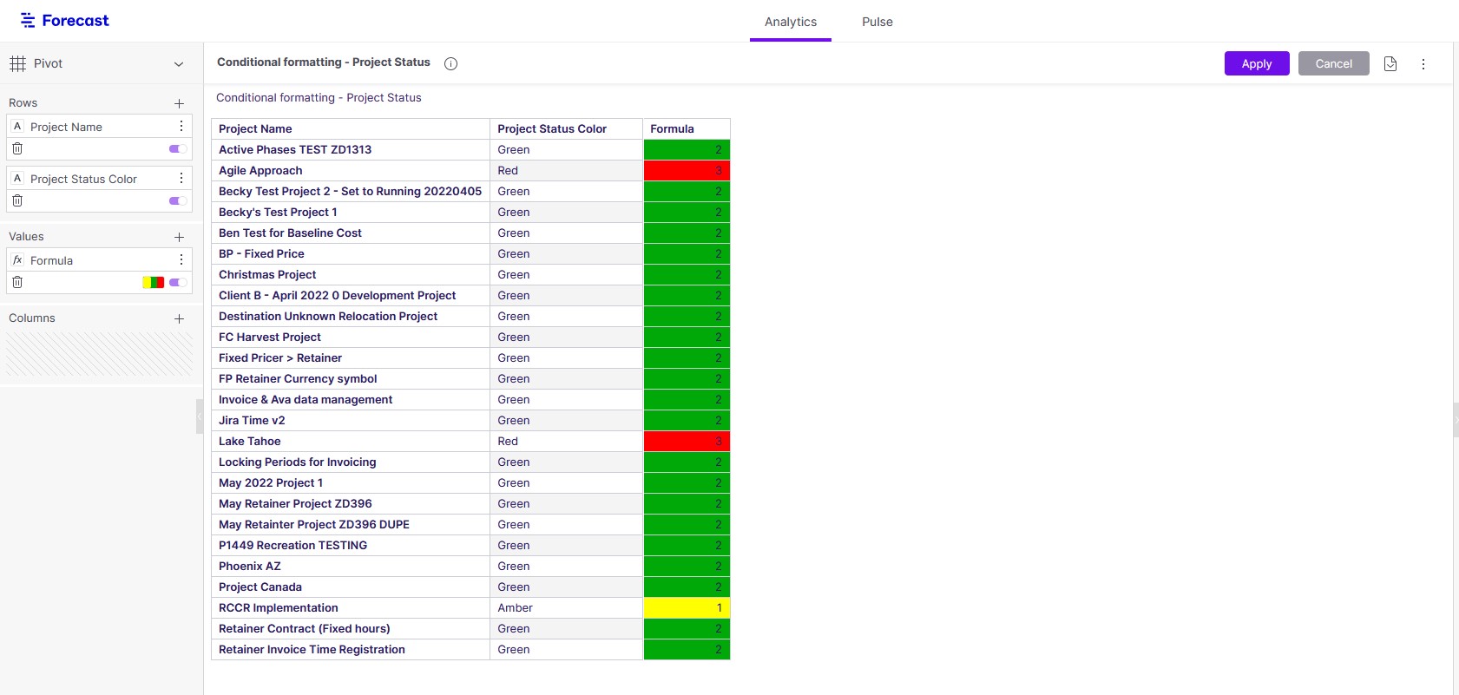Screen dimensions: 1459x695
Task: Click the text type icon for Project Name
Action: (17, 127)
